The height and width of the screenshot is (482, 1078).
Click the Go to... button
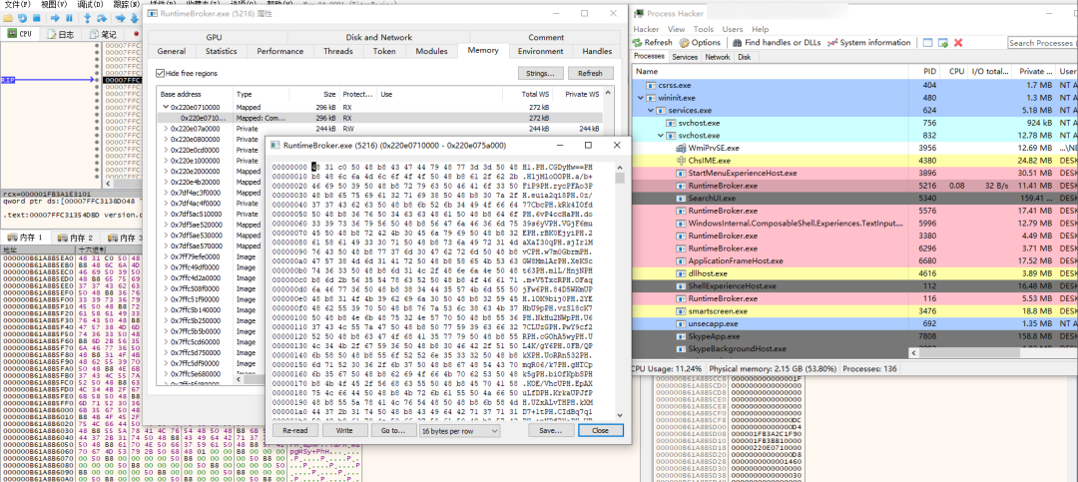pyautogui.click(x=392, y=430)
